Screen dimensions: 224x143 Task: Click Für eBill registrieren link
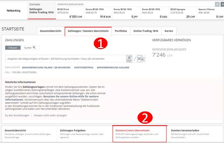click(24, 73)
